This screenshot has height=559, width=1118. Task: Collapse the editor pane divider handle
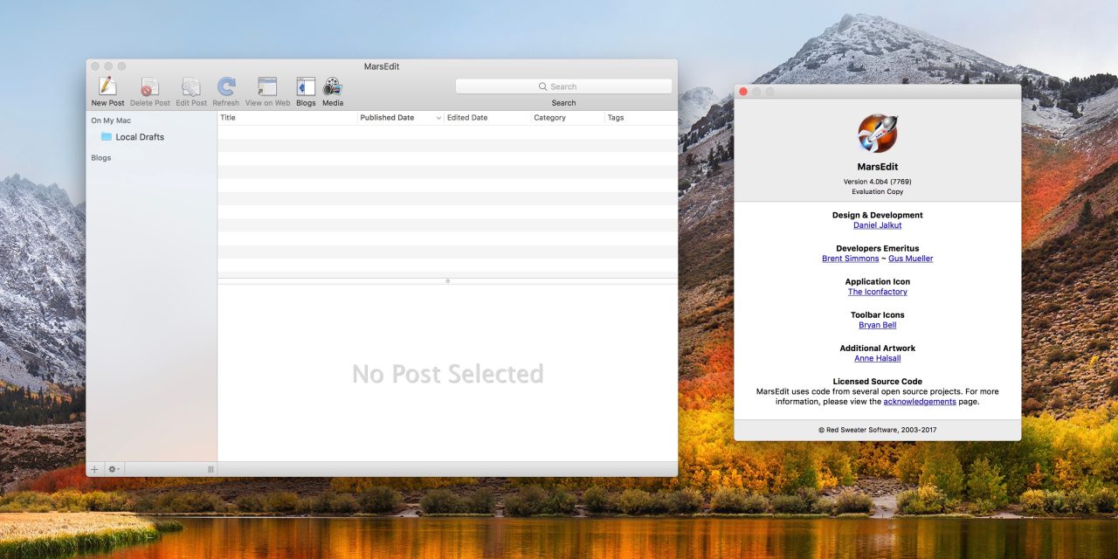[x=447, y=280]
